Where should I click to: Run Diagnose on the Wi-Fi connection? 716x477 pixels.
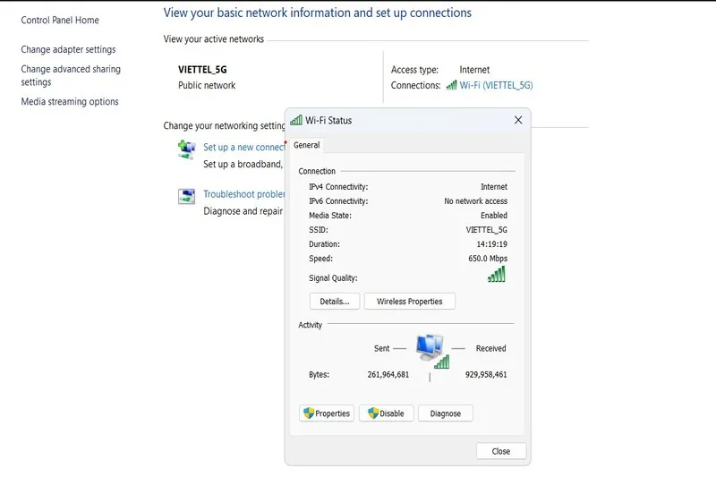[445, 413]
